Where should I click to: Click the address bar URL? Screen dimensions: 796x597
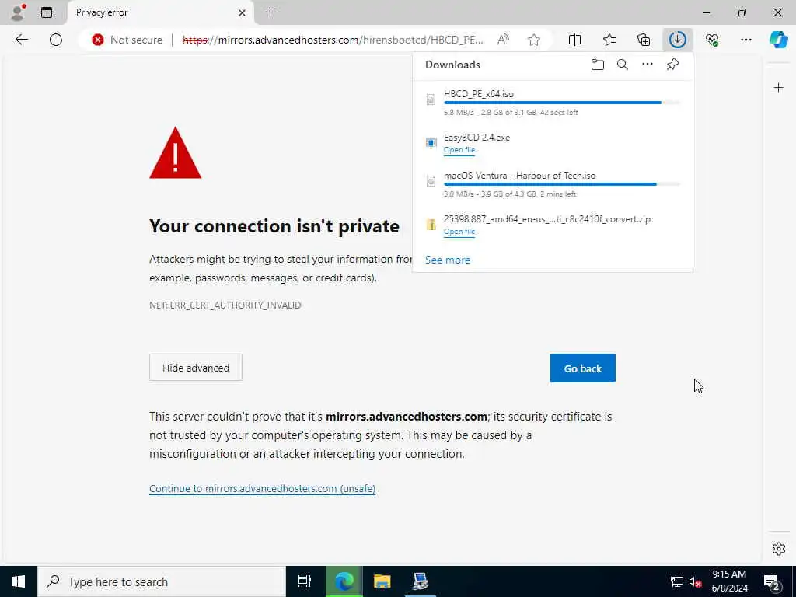[333, 40]
